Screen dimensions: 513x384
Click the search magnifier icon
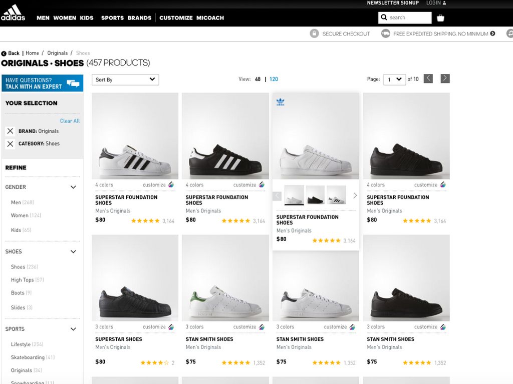384,17
